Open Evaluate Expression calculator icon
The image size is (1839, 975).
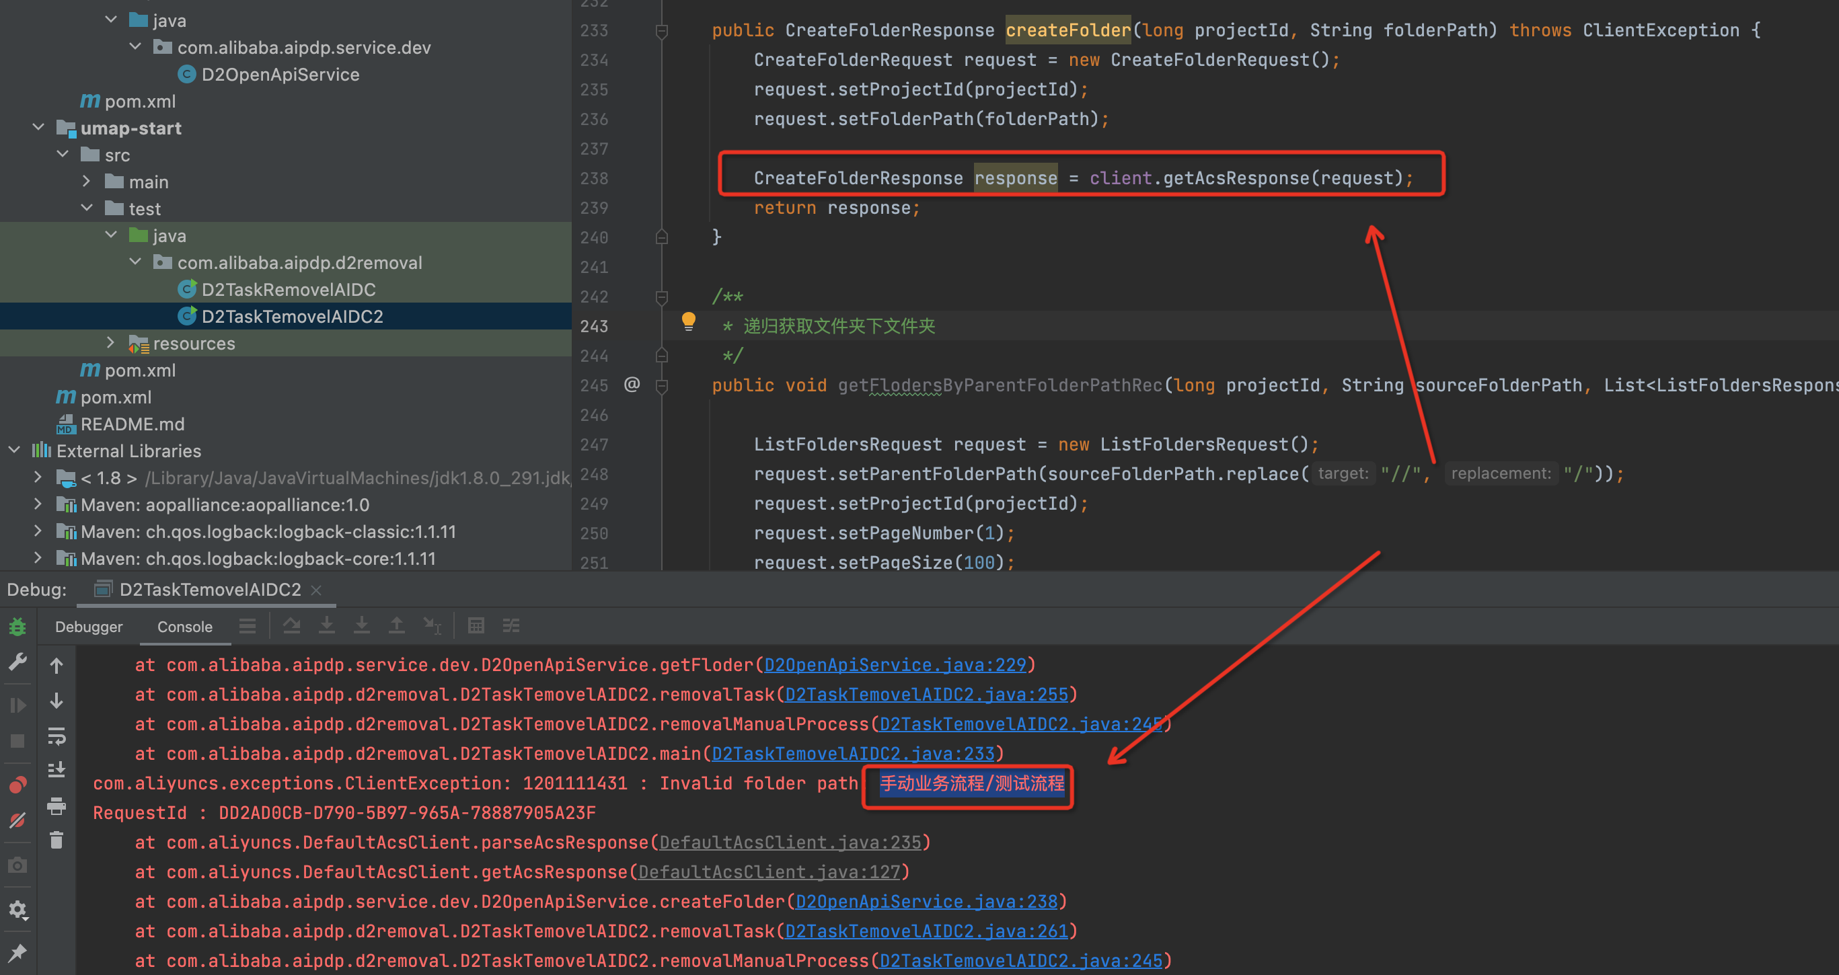(x=476, y=626)
